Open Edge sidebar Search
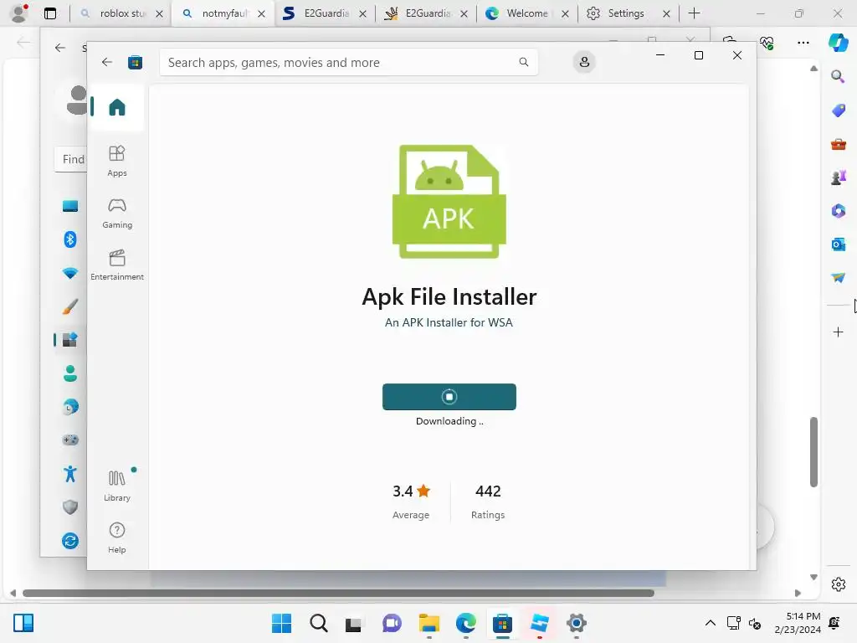The width and height of the screenshot is (857, 643). coord(839,76)
